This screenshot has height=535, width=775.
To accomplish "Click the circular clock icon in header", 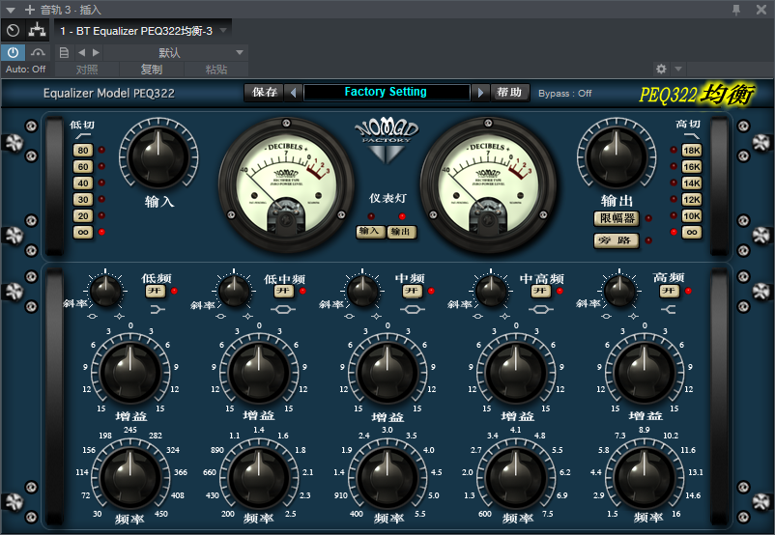I will (x=14, y=31).
